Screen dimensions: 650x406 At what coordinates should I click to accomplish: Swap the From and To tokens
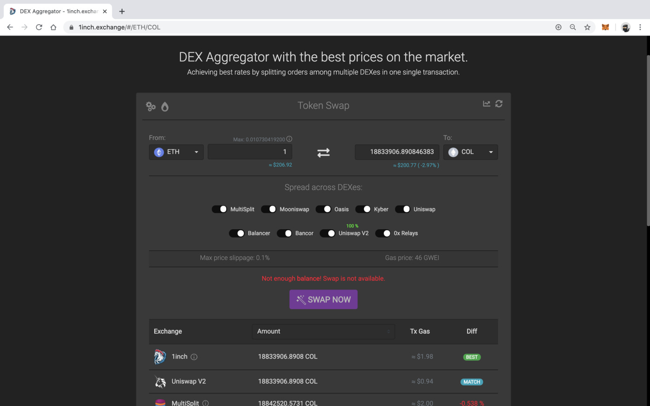pyautogui.click(x=324, y=152)
